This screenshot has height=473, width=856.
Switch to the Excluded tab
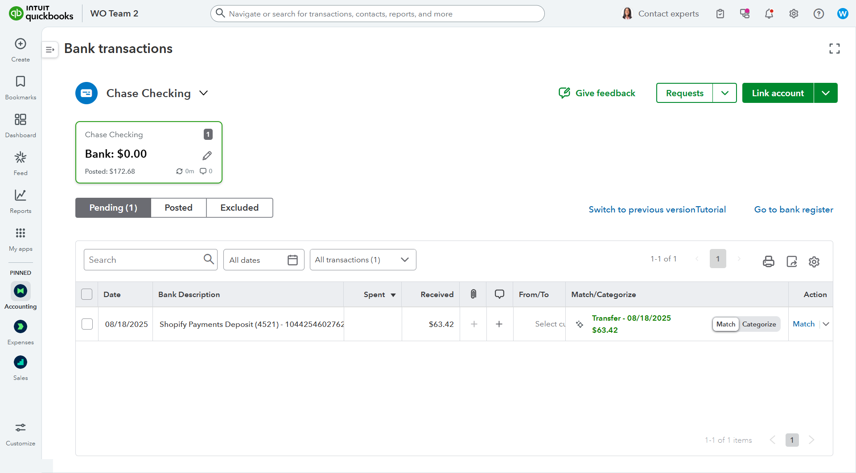239,208
